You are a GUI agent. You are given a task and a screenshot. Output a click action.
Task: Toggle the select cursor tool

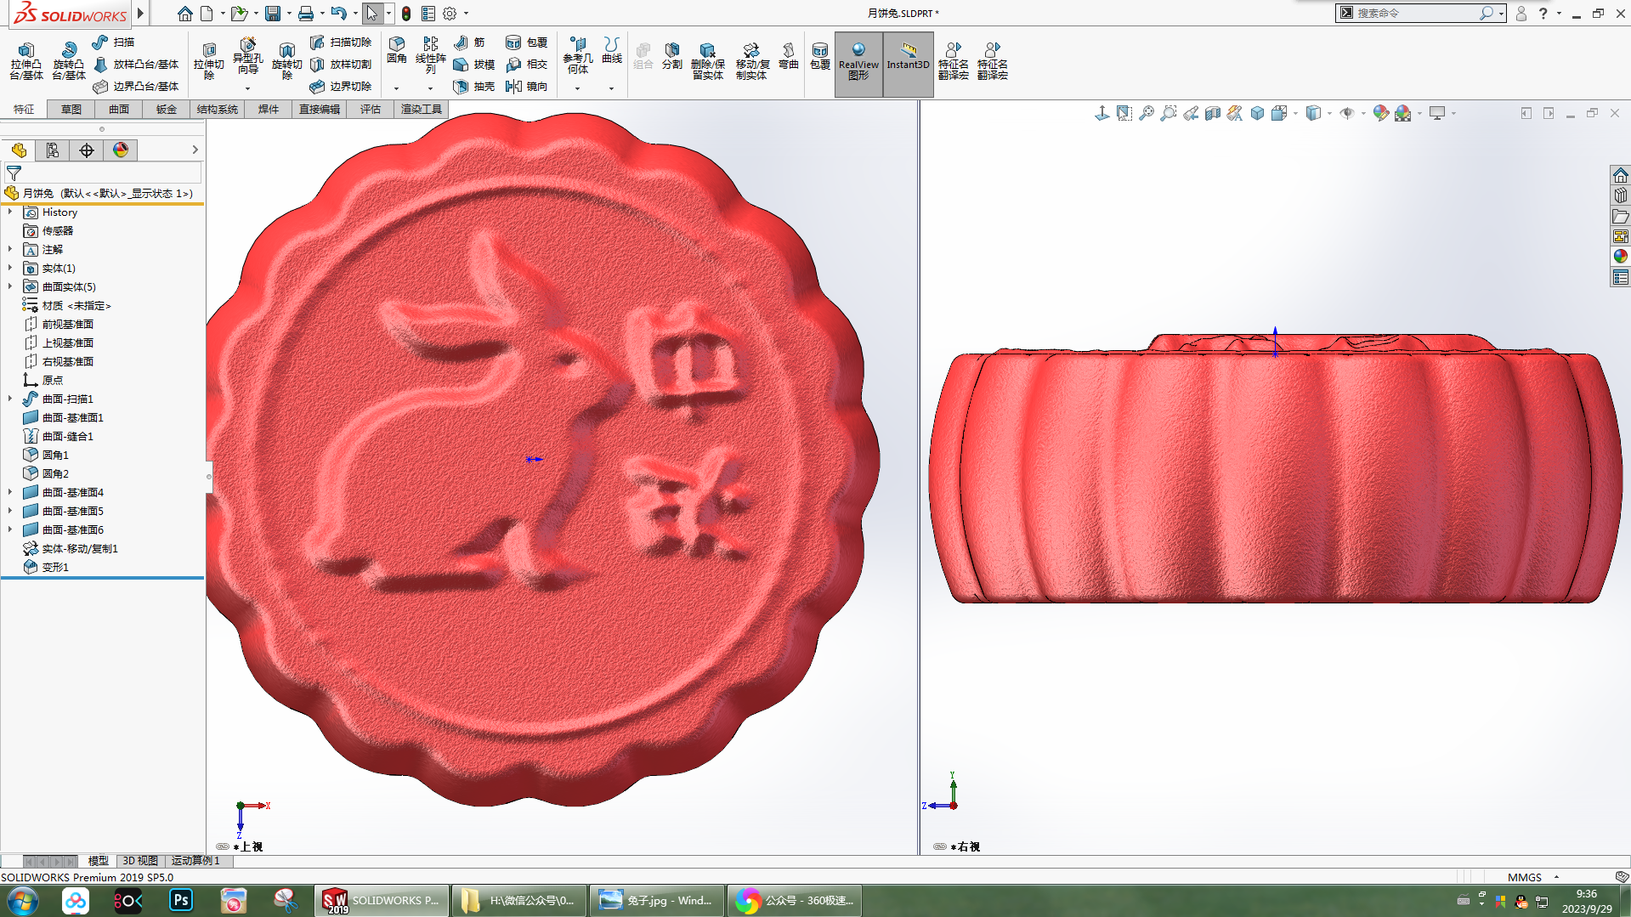click(x=371, y=14)
